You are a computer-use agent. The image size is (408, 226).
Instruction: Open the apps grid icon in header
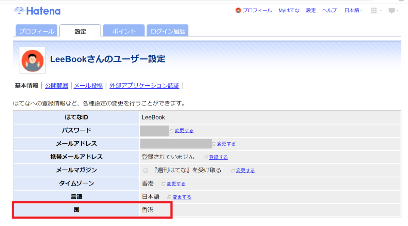(374, 11)
